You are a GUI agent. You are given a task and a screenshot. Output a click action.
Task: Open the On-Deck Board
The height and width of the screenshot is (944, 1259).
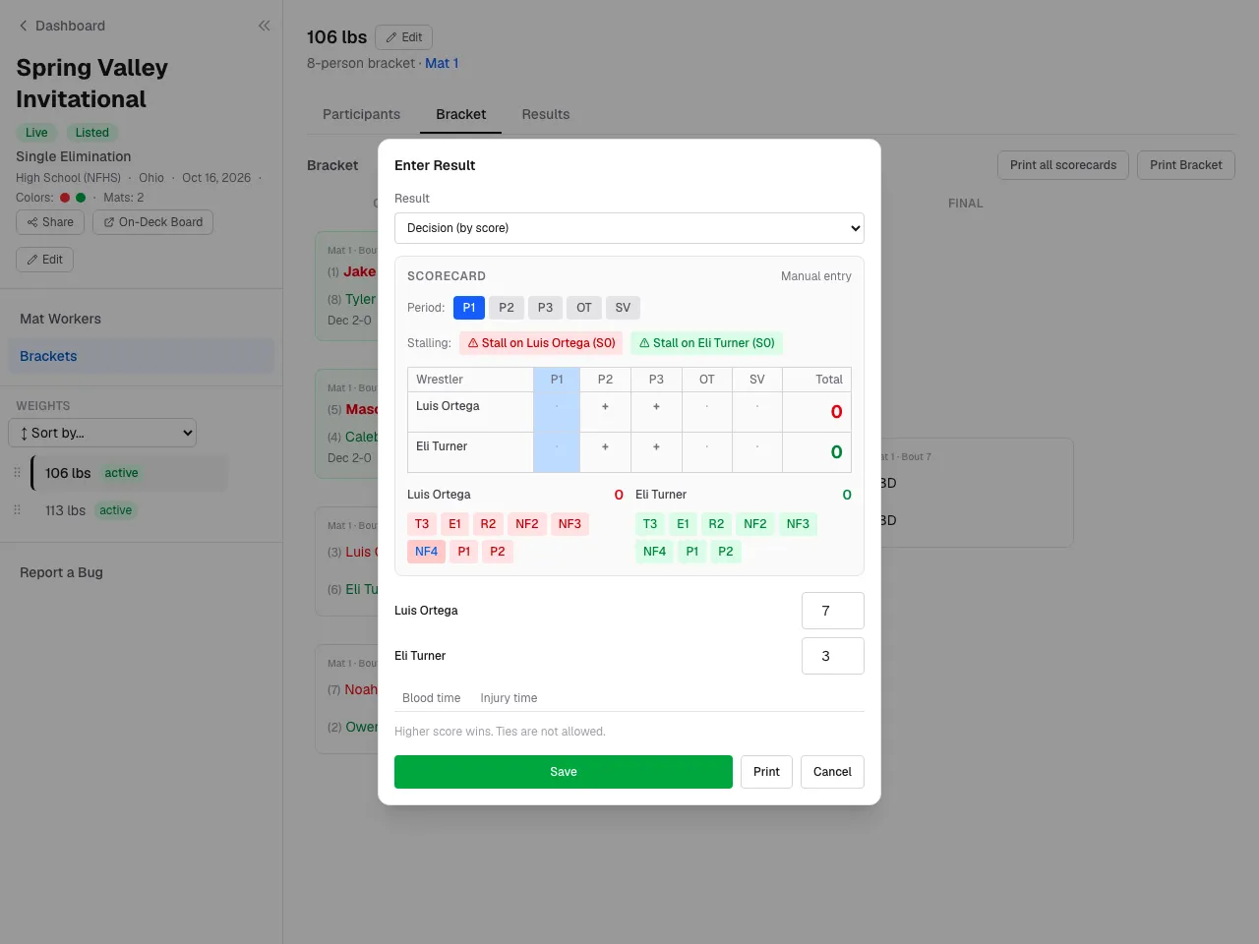[x=152, y=222]
